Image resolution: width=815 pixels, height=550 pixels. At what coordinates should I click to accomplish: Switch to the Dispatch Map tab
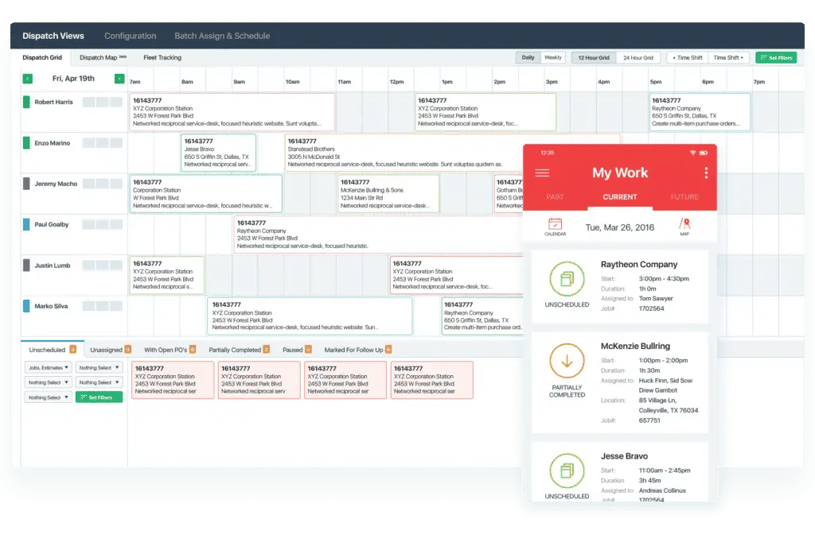(x=103, y=57)
